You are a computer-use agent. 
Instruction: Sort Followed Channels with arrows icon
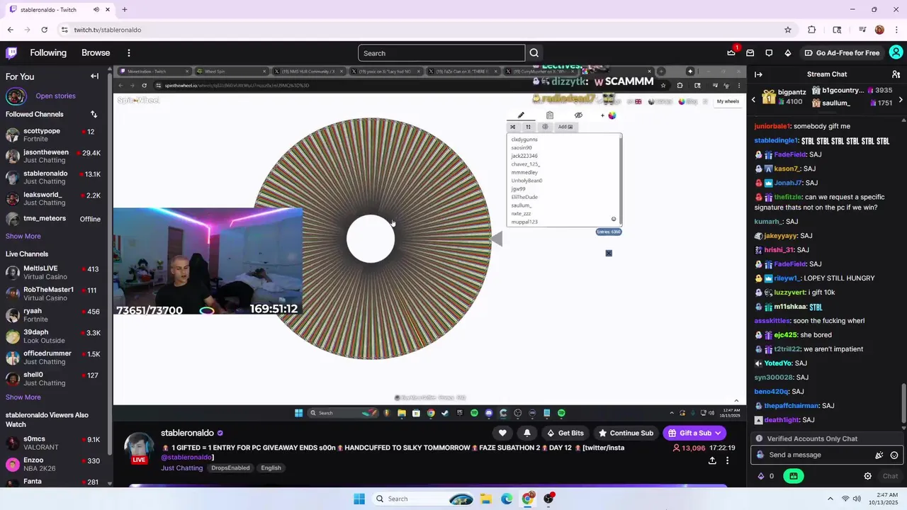click(94, 114)
